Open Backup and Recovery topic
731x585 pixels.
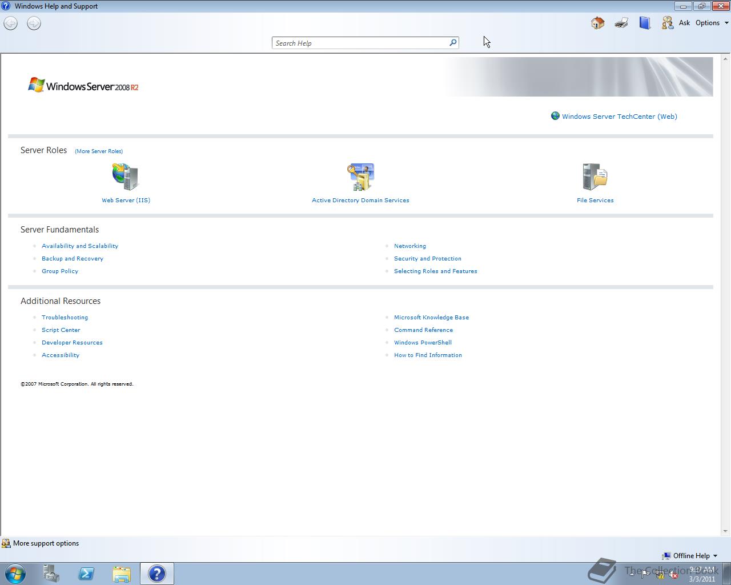click(x=73, y=259)
